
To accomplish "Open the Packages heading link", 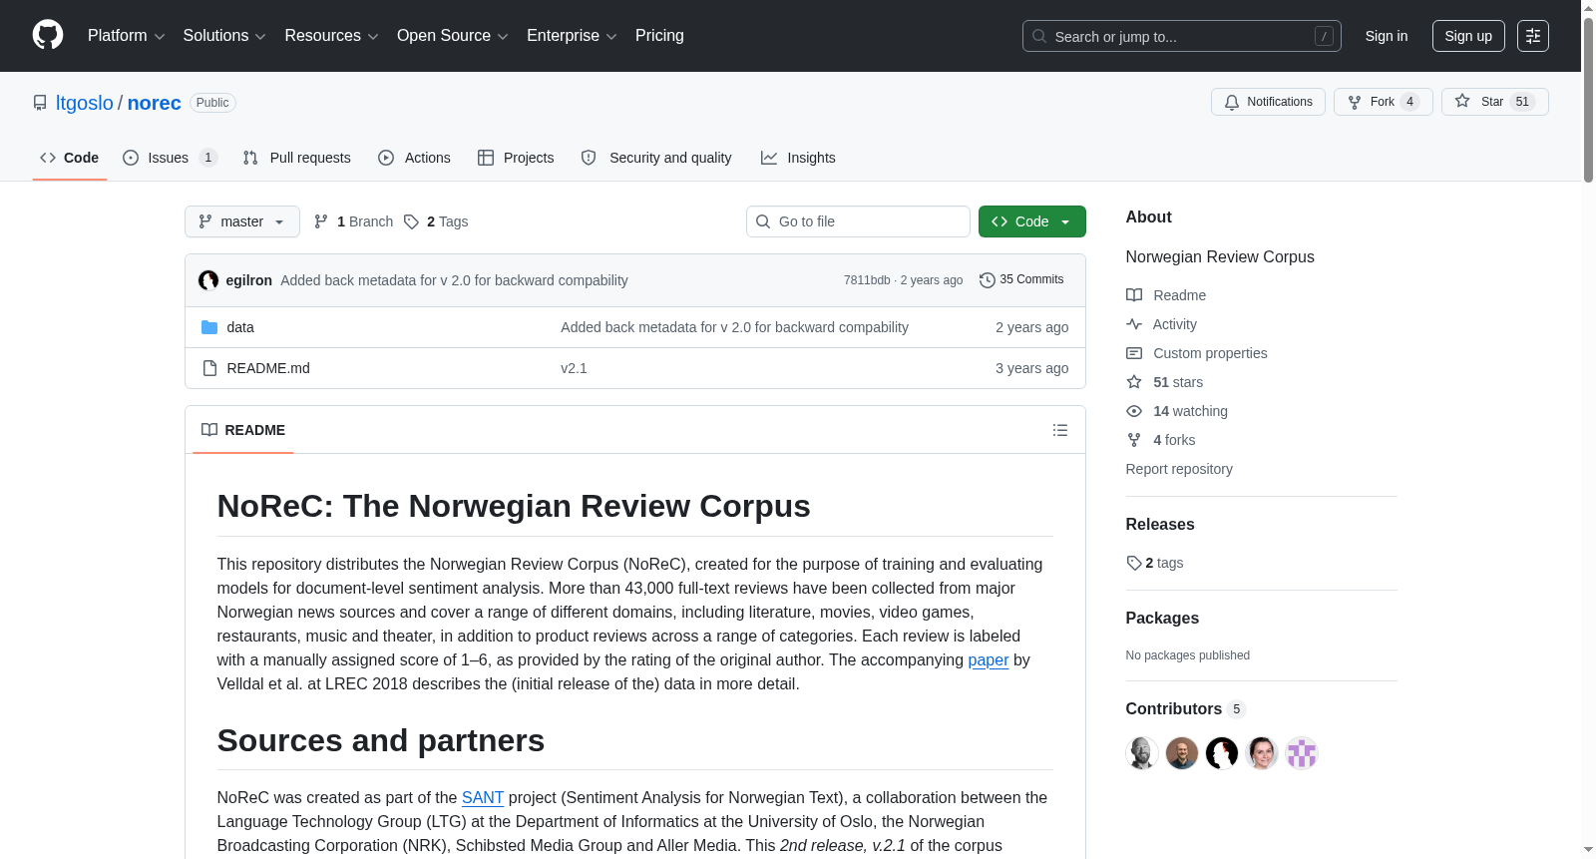I will click(1162, 619).
